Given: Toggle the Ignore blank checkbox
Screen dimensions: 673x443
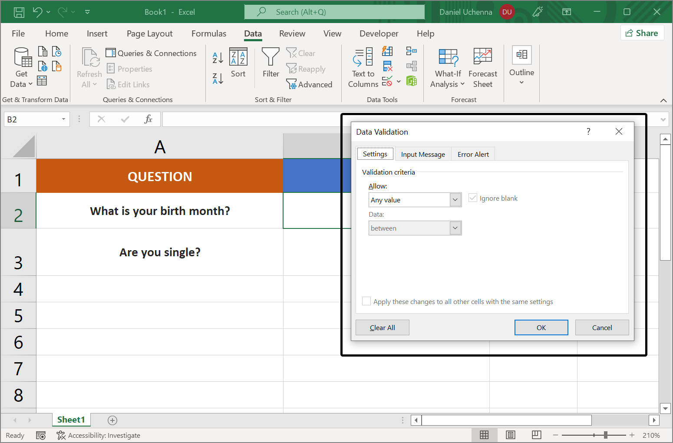Looking at the screenshot, I should pos(472,198).
